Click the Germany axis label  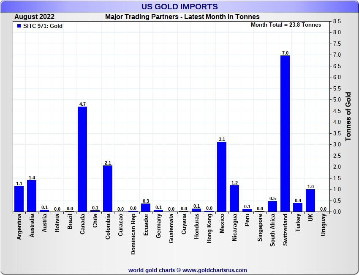[x=158, y=225]
